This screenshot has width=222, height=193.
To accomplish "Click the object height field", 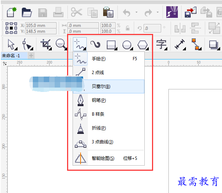I will pyautogui.click(x=83, y=31).
